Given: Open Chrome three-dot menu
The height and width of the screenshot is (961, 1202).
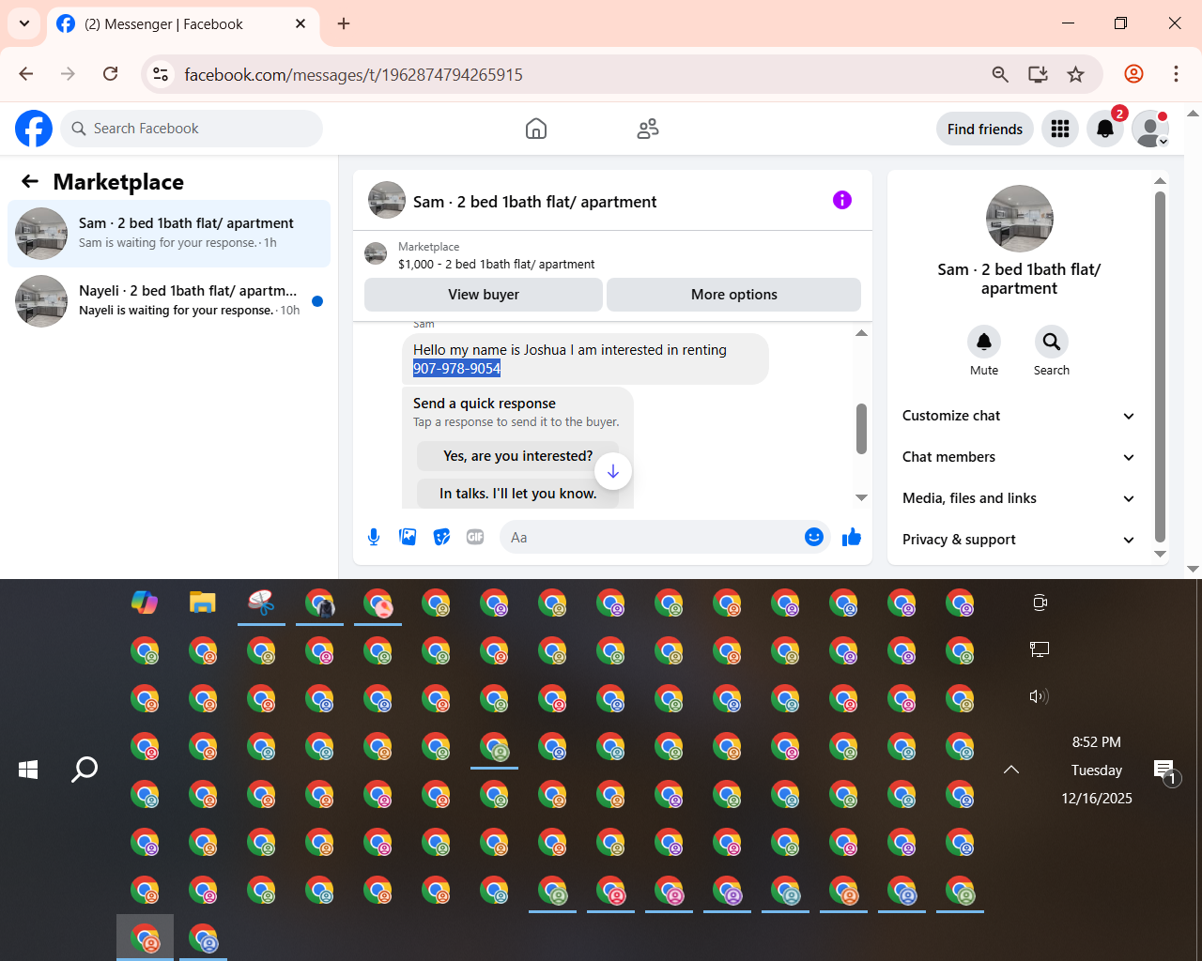Looking at the screenshot, I should [x=1176, y=74].
